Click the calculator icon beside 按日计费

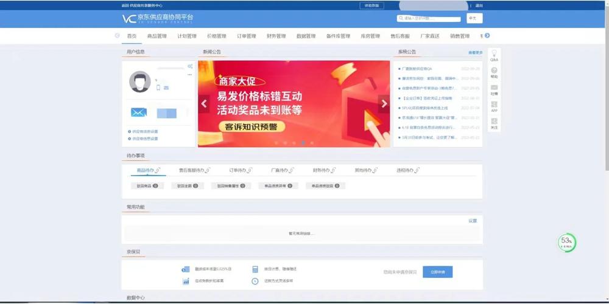pos(255,269)
